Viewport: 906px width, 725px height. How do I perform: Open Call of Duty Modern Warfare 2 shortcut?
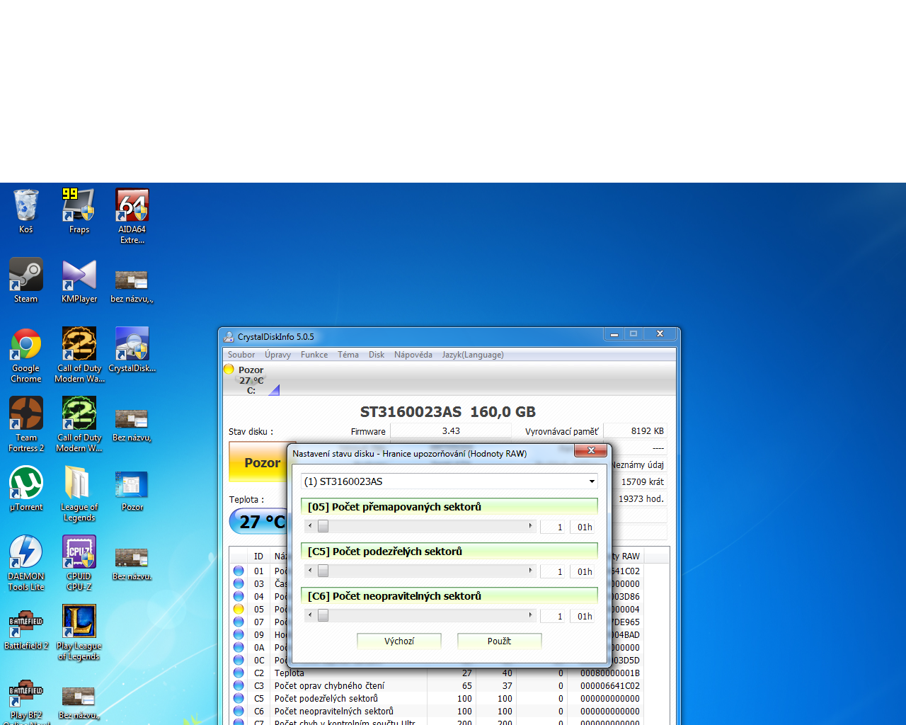pyautogui.click(x=79, y=355)
